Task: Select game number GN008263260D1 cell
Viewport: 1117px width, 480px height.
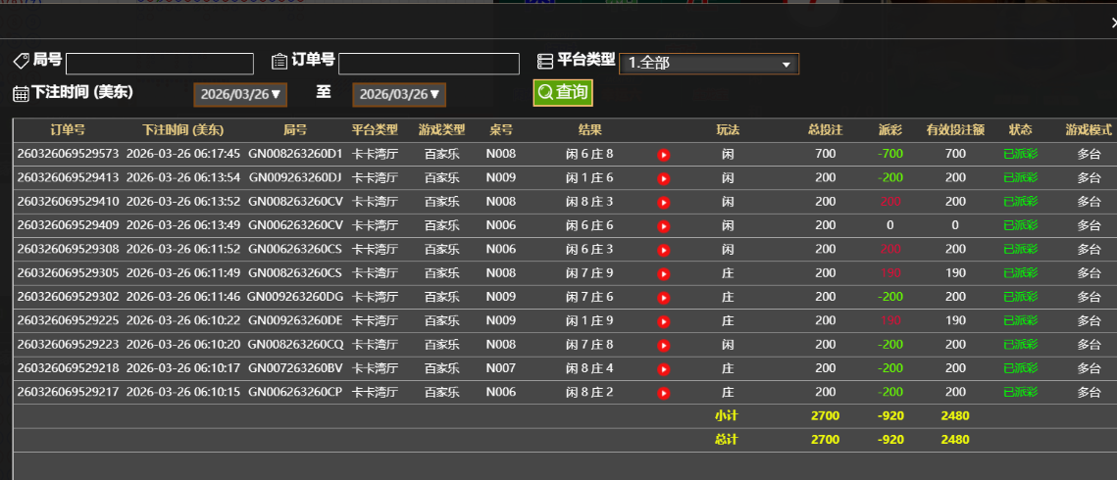Action: click(x=295, y=154)
